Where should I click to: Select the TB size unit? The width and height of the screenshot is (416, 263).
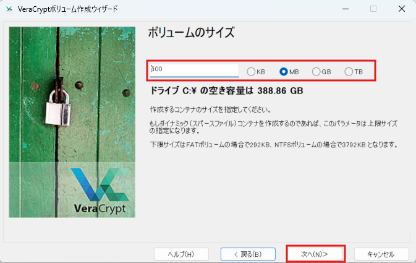point(354,72)
